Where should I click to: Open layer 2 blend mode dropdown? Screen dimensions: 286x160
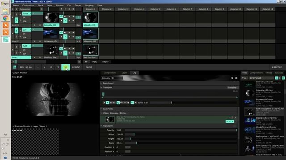point(27,30)
